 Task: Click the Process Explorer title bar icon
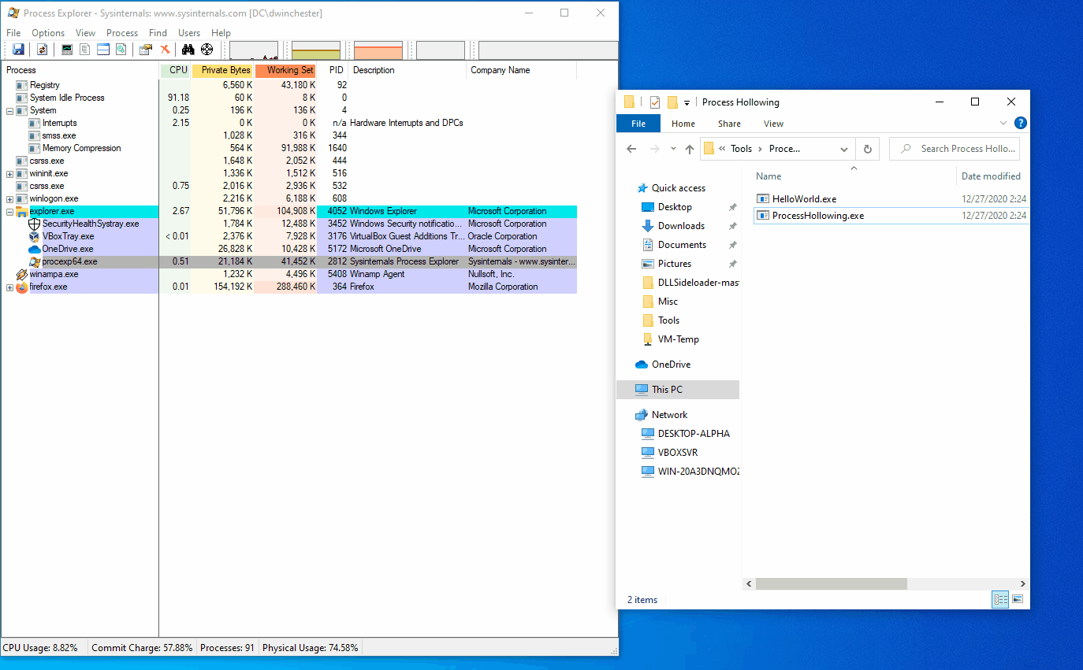click(13, 13)
